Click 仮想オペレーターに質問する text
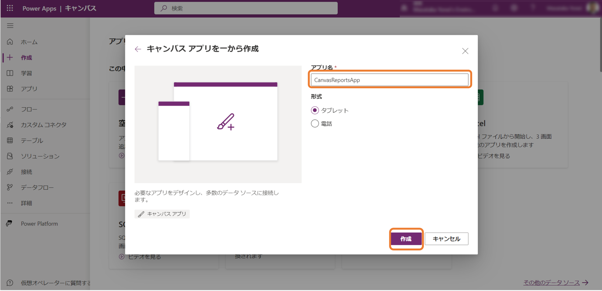Screen dimensions: 602x291 (x=55, y=283)
